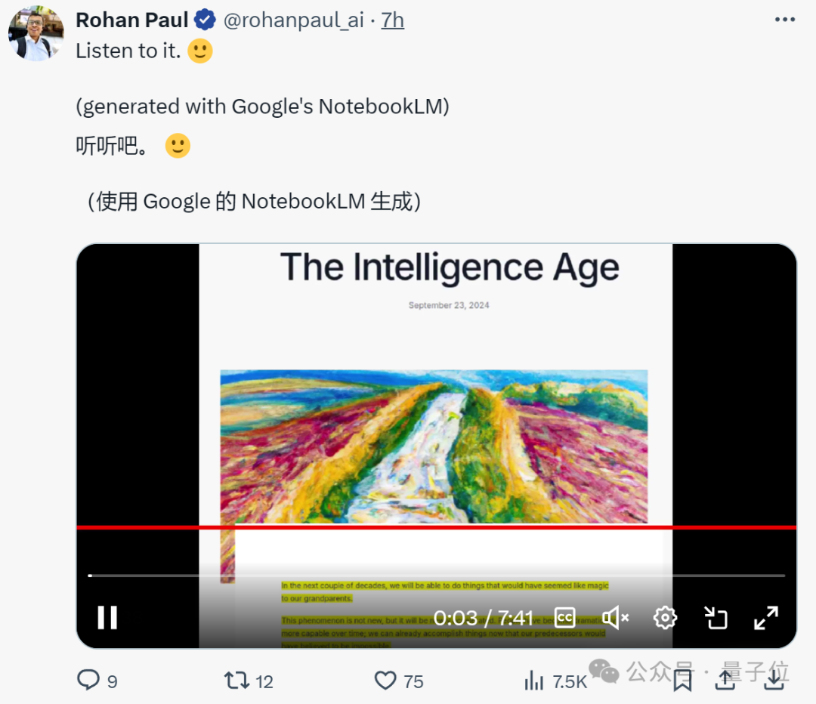Open the repost options icon

[x=236, y=681]
